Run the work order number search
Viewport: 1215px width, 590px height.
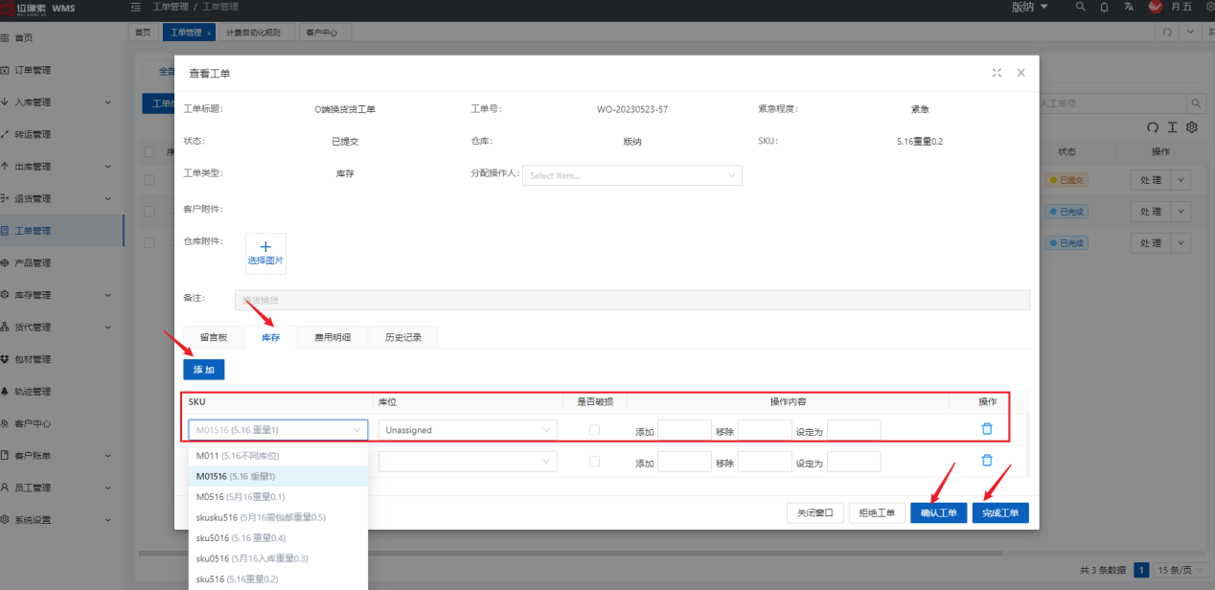coord(1196,102)
